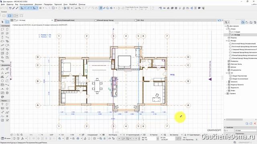This screenshot has height=144, width=257.
Task: Click the Параметры button in Navigator properties
Action: tap(240, 134)
